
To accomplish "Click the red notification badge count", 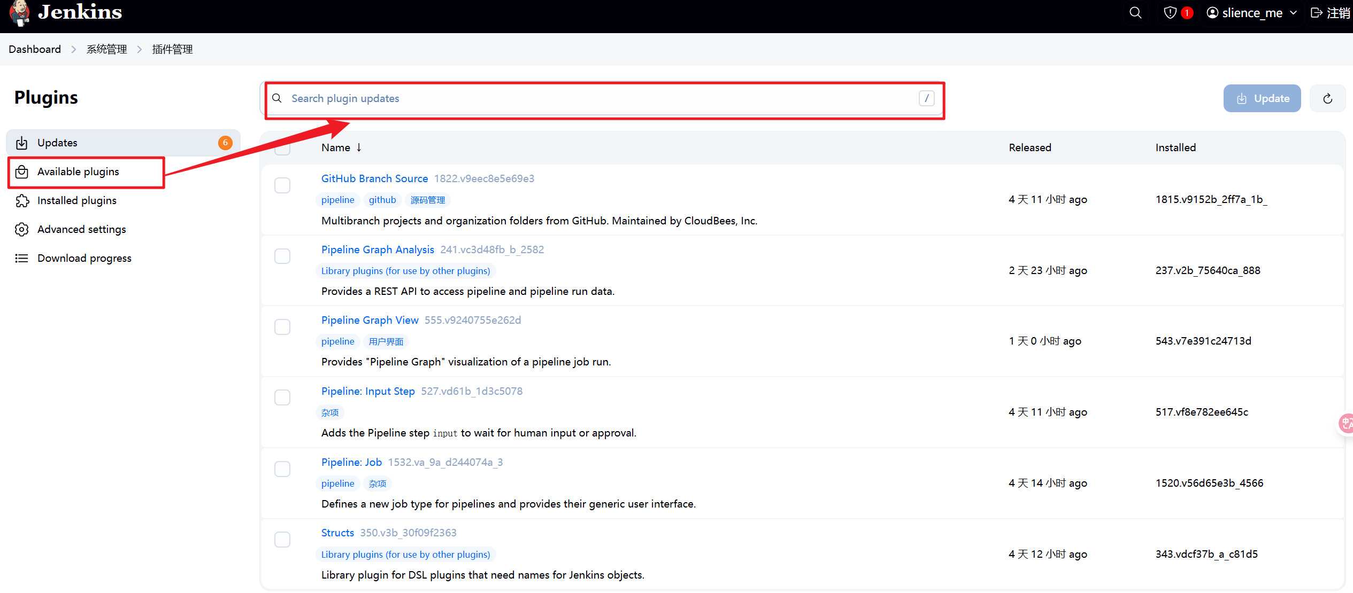I will pos(1187,13).
